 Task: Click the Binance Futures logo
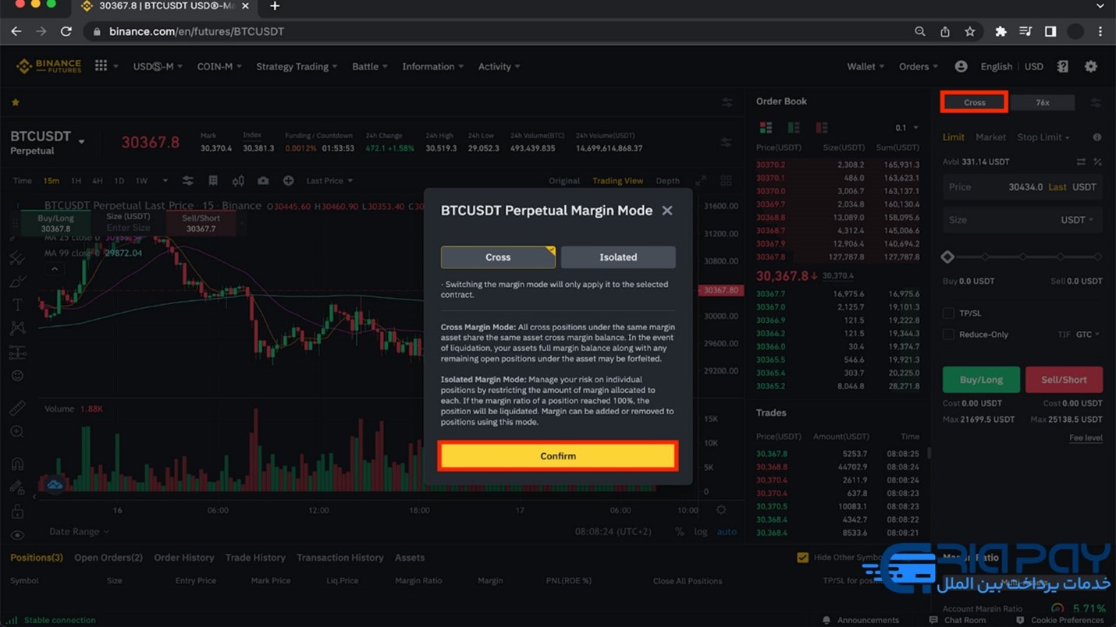[48, 66]
